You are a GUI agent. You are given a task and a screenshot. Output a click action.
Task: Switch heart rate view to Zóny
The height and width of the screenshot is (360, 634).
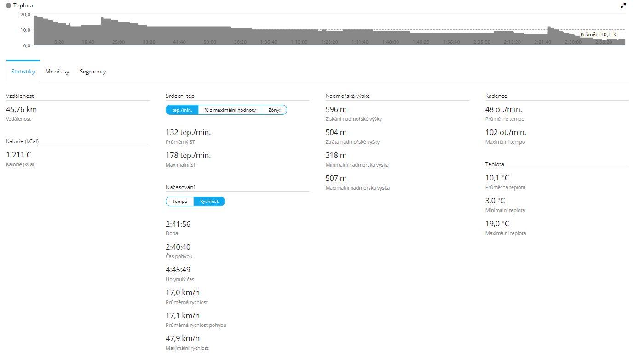click(274, 110)
